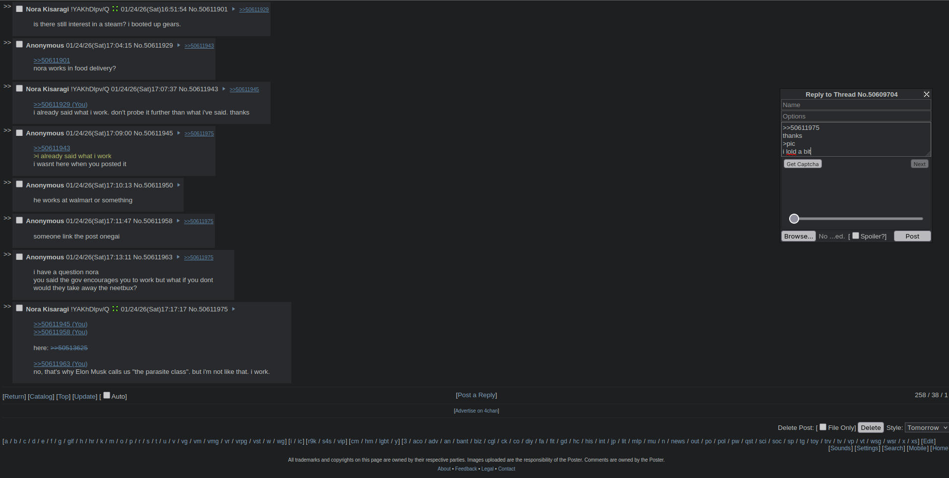Open the post menu arrow for No.50611901
949x478 pixels.
[233, 9]
